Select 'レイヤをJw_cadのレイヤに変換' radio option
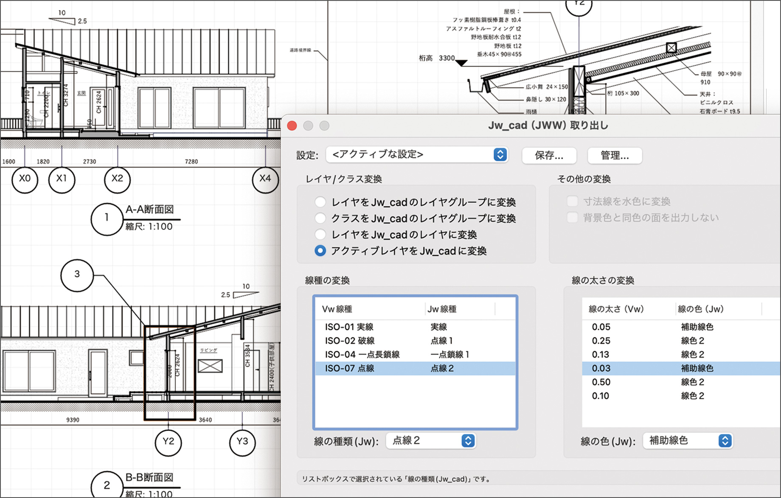This screenshot has width=781, height=498. (320, 234)
